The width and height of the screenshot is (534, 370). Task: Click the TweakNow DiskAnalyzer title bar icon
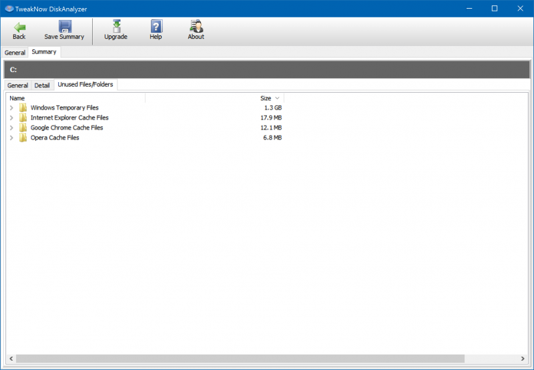coord(9,9)
